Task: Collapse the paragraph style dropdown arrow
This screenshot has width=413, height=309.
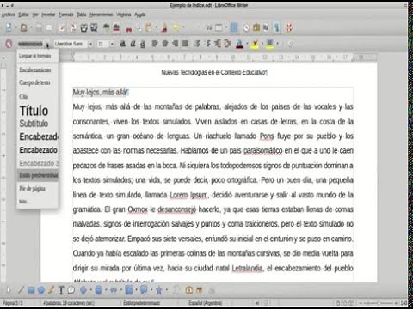Action: [x=47, y=44]
